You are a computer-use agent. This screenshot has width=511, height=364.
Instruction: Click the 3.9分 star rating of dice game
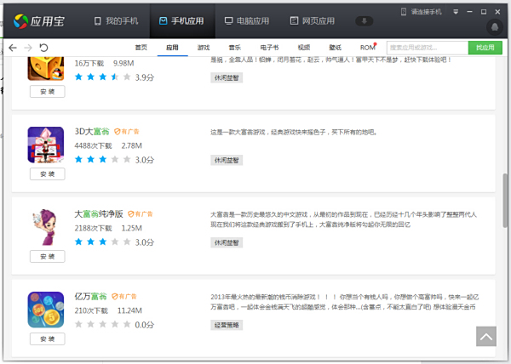click(x=114, y=77)
